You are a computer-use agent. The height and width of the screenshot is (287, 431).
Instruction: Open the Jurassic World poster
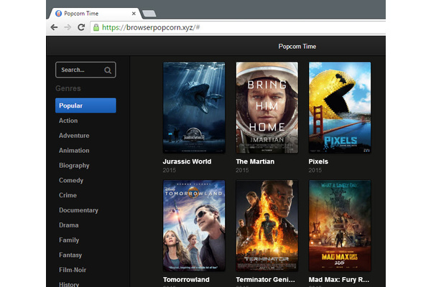194,108
